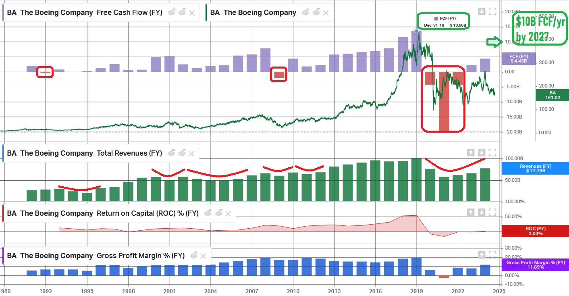Image resolution: width=569 pixels, height=296 pixels.
Task: Maximize the Return on Capital pane
Action: pyautogui.click(x=492, y=212)
